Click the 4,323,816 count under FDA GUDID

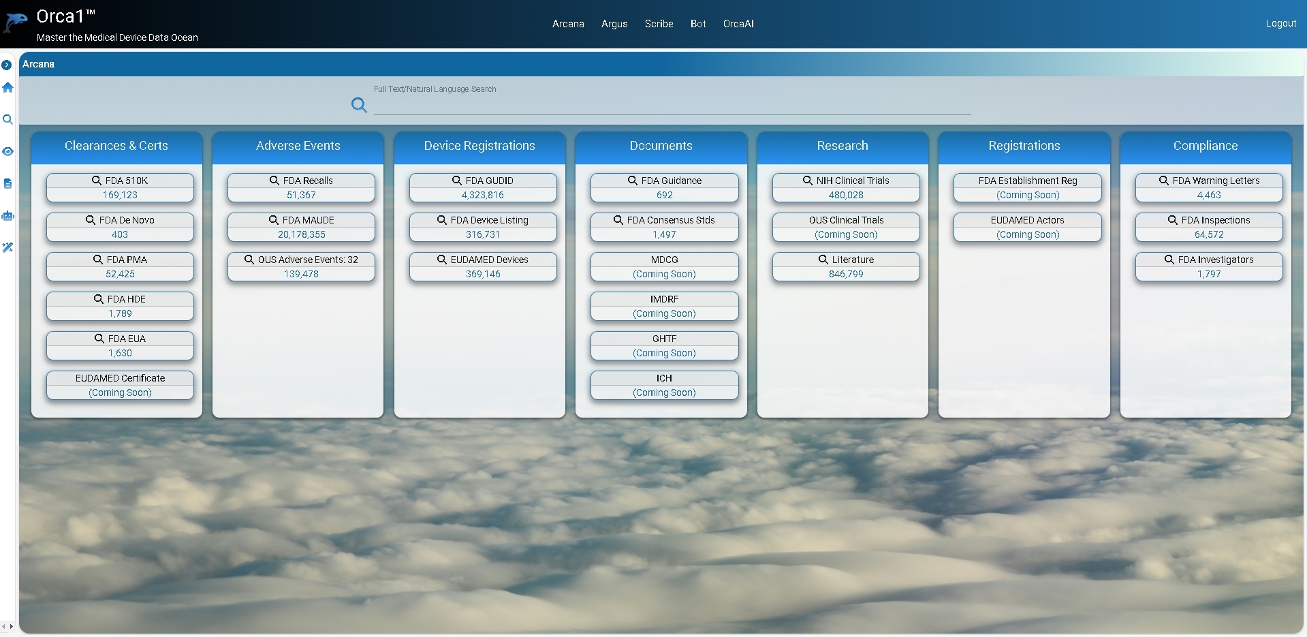pos(483,196)
